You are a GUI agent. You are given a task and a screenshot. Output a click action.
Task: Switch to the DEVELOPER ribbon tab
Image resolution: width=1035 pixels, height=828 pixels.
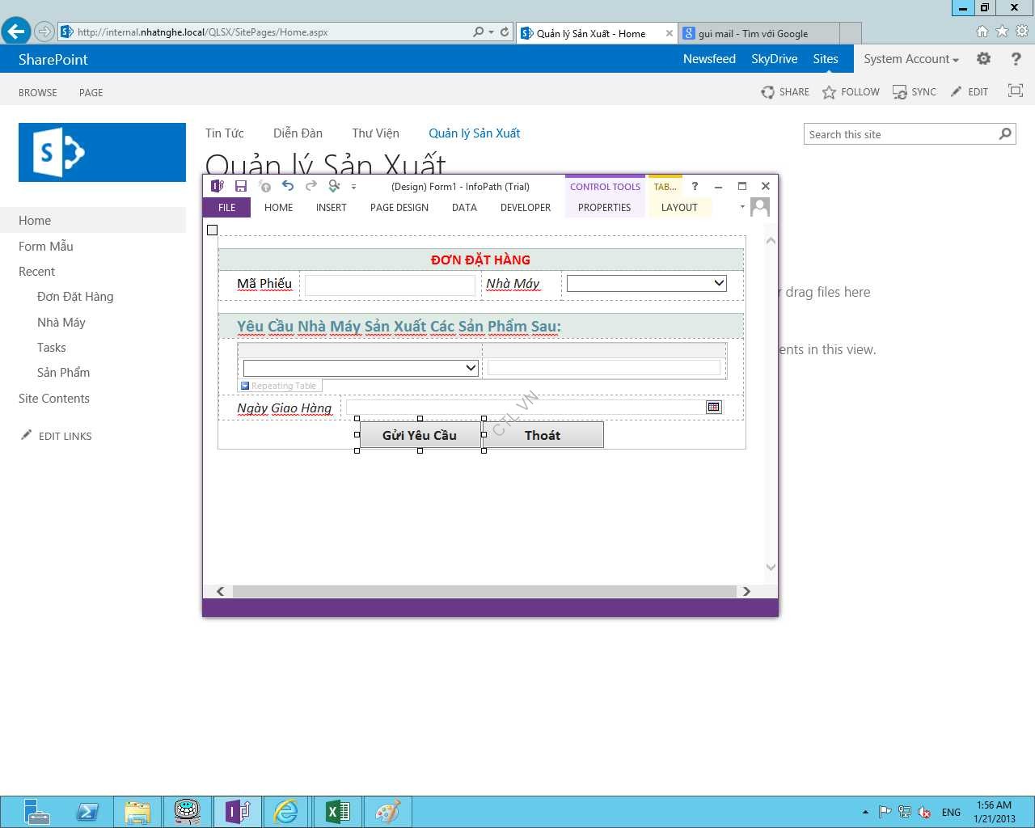(525, 208)
